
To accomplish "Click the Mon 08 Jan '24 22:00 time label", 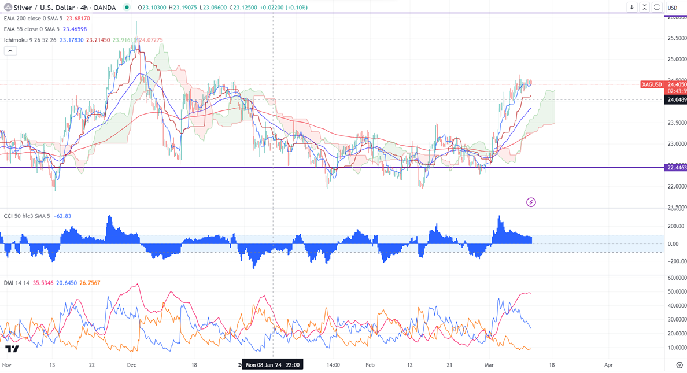I will (x=272, y=365).
